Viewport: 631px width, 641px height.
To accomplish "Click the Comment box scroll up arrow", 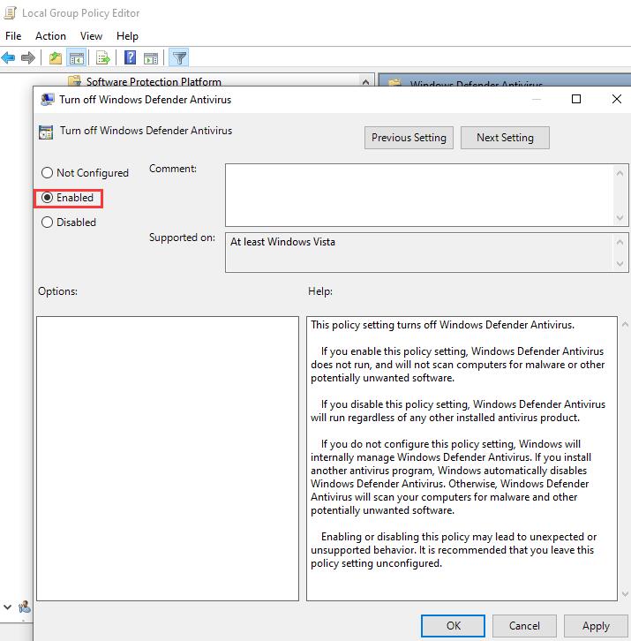I will pos(620,173).
